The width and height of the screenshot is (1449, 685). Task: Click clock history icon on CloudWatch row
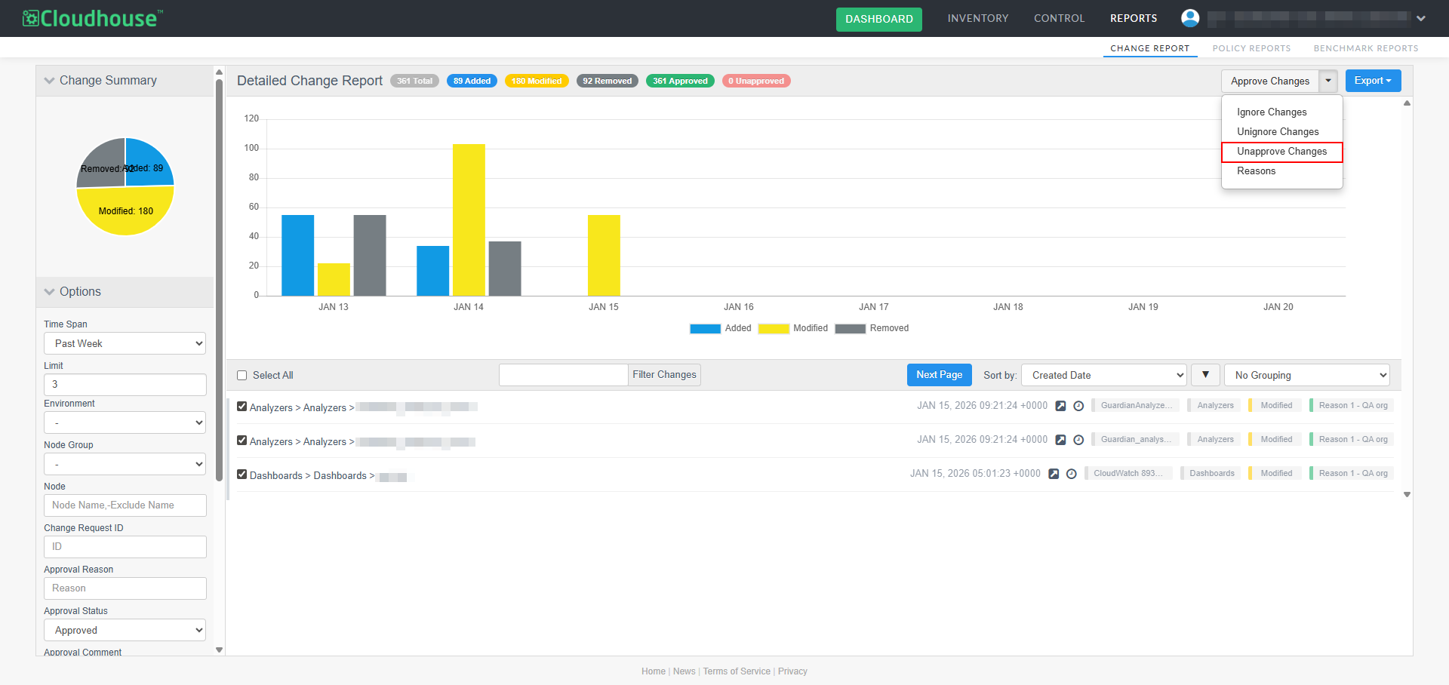(x=1071, y=474)
